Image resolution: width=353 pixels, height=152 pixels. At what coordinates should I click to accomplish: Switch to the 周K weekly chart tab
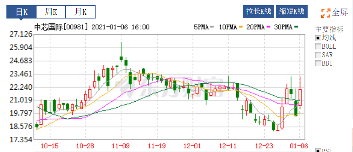[51, 12]
